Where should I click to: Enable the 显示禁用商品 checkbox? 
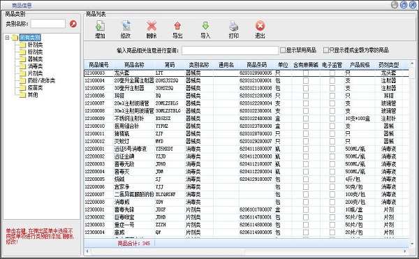pyautogui.click(x=283, y=50)
